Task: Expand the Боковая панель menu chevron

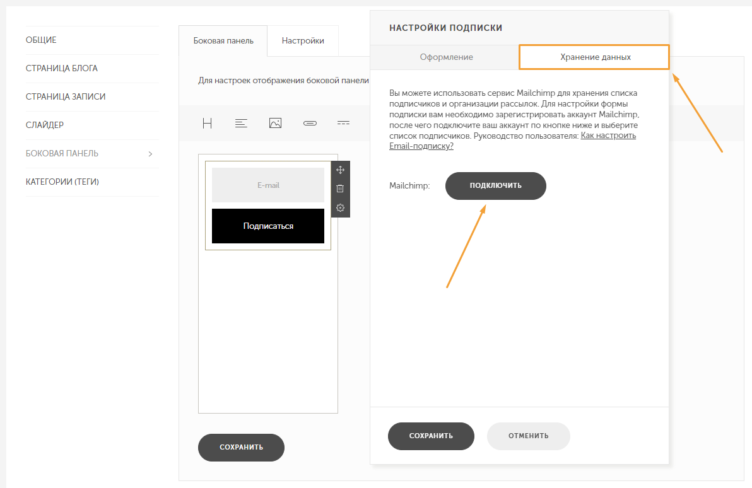Action: coord(150,154)
